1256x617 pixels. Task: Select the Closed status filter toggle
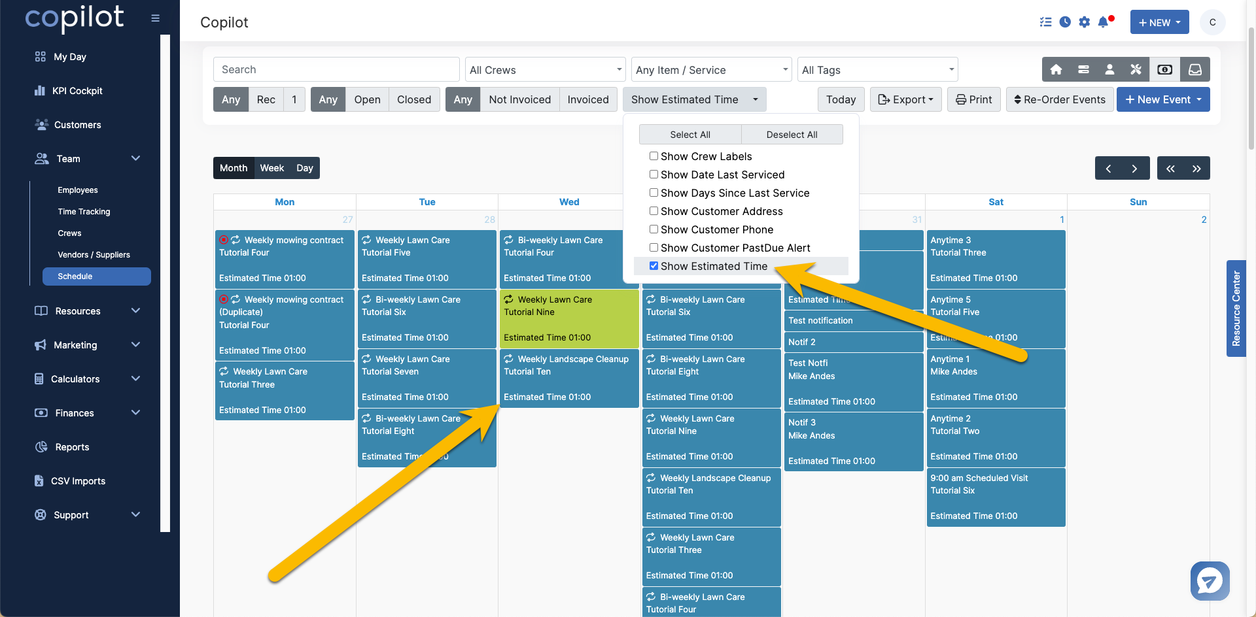coord(414,99)
